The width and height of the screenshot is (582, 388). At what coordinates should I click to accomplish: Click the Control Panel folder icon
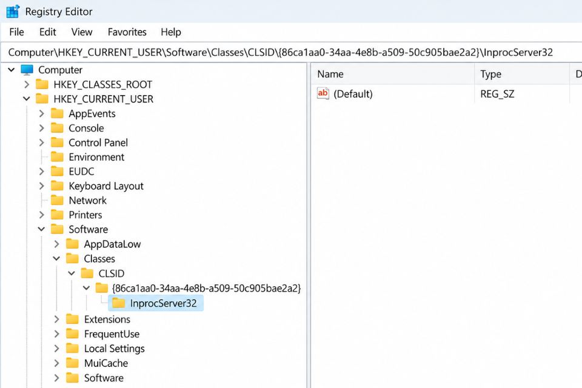click(x=57, y=142)
